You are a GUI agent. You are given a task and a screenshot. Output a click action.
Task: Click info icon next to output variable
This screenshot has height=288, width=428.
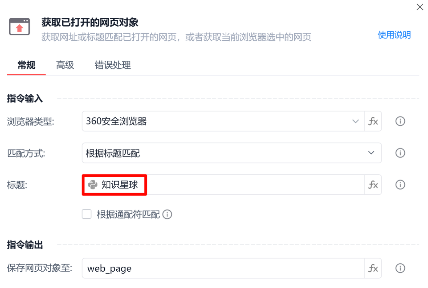click(400, 268)
